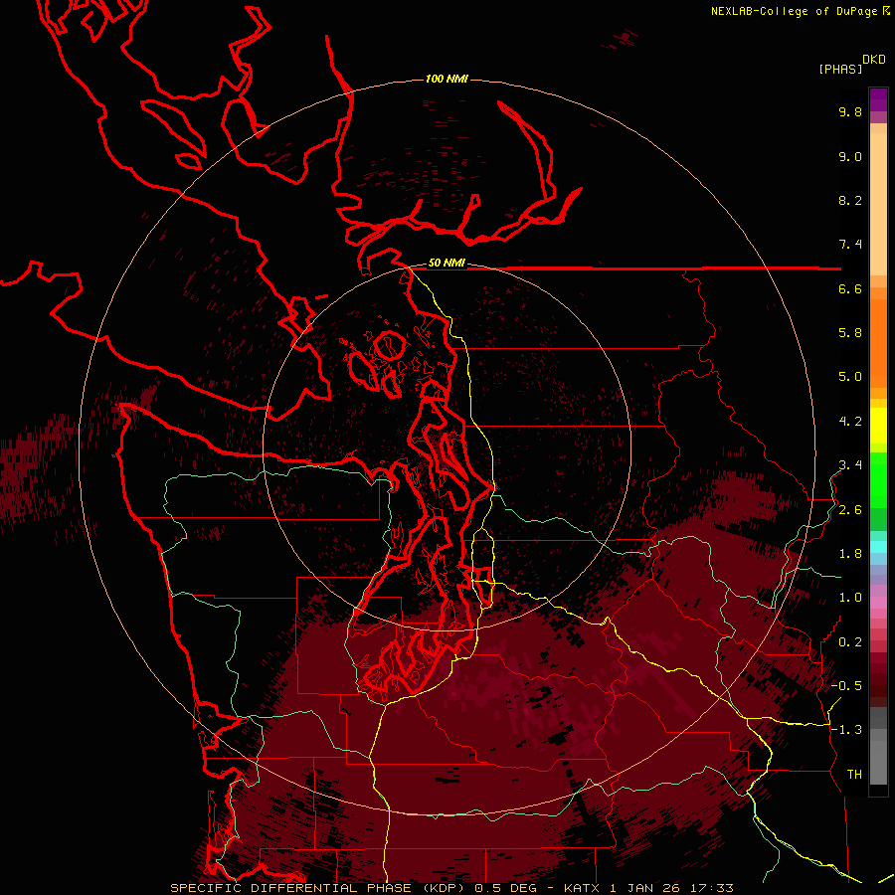Viewport: 895px width, 895px height.
Task: Click the 8.2 value on the scale
Action: (850, 200)
